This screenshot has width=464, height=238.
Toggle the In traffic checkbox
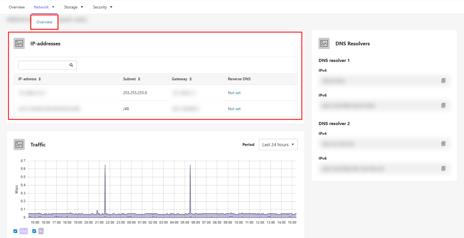tap(34, 231)
